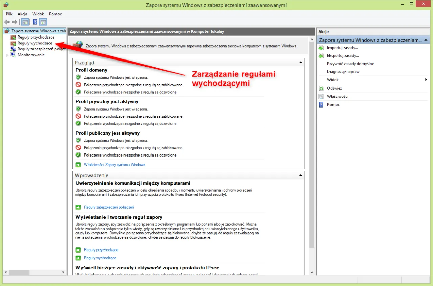Expand the Monitorowanie tree node
Screen dimensions: 433x286
(x=7, y=55)
